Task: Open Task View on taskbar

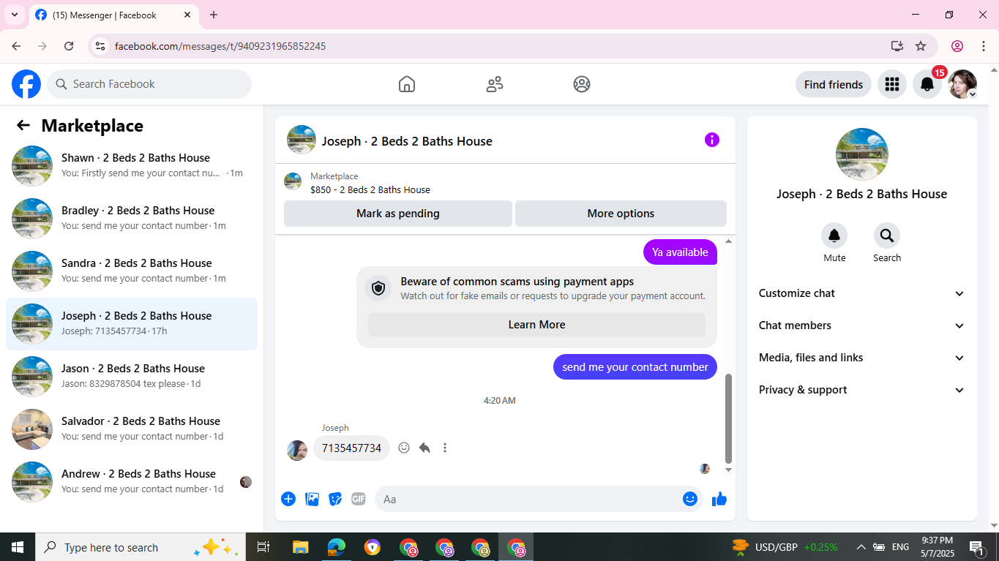Action: coord(263,547)
